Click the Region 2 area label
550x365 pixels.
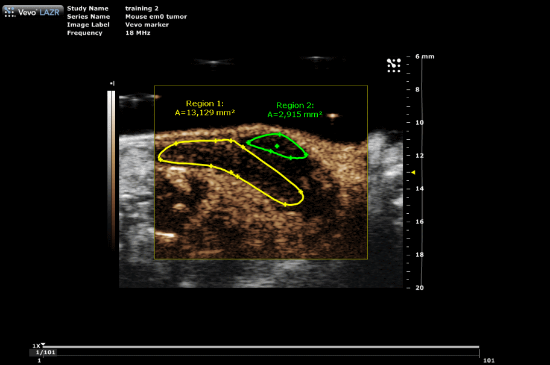pyautogui.click(x=295, y=109)
